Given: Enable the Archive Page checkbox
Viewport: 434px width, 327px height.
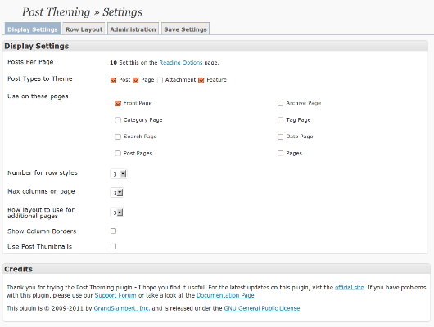Looking at the screenshot, I should 280,103.
